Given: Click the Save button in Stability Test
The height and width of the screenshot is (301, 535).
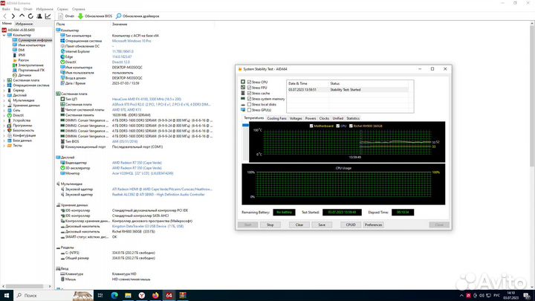Looking at the screenshot, I should (322, 225).
